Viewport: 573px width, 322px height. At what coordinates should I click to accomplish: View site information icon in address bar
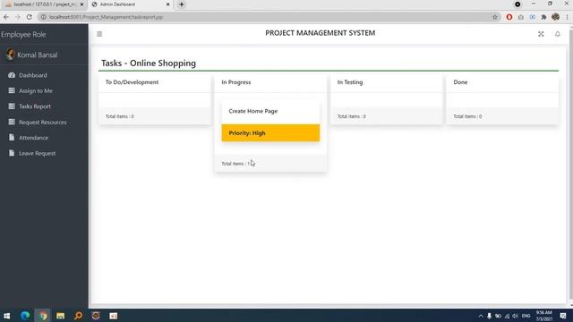[44, 17]
